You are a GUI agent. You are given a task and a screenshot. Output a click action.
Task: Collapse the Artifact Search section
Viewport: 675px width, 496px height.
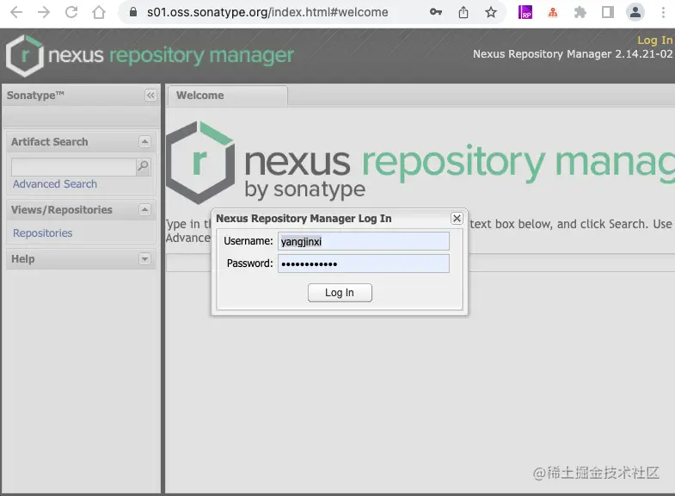pos(144,142)
